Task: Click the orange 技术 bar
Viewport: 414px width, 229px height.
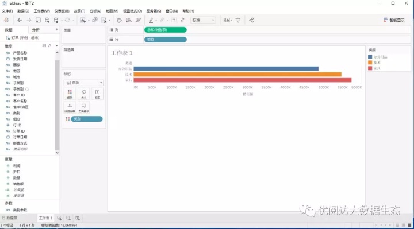Action: (x=237, y=74)
